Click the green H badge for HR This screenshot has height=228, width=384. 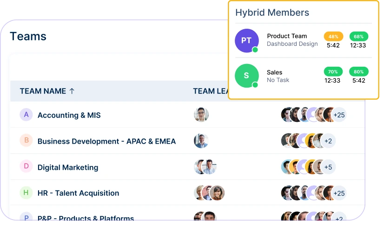tap(26, 193)
